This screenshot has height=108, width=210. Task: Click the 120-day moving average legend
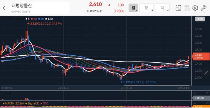49,19
